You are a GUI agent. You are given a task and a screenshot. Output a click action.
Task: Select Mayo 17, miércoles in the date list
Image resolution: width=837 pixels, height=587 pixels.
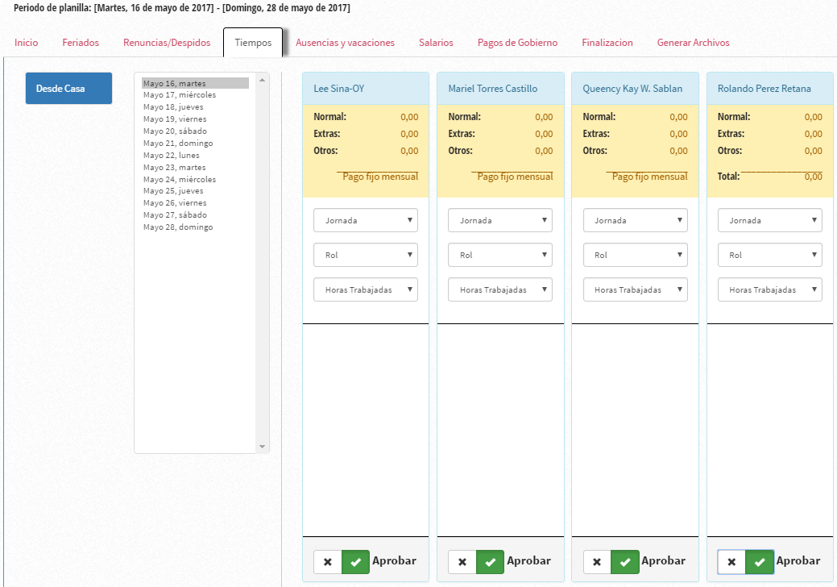pos(196,95)
